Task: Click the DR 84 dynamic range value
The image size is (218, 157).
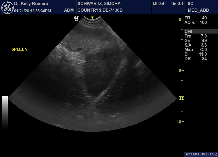Action: click(x=195, y=59)
